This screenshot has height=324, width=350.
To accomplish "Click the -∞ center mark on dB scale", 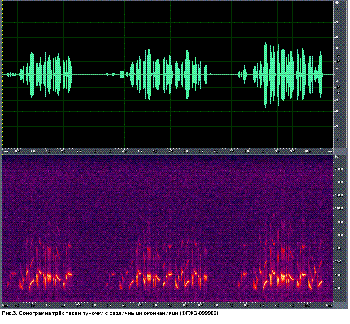I will pyautogui.click(x=338, y=75).
